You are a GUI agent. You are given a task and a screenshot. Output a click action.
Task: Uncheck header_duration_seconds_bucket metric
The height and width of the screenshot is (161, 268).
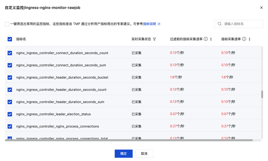tap(10, 78)
